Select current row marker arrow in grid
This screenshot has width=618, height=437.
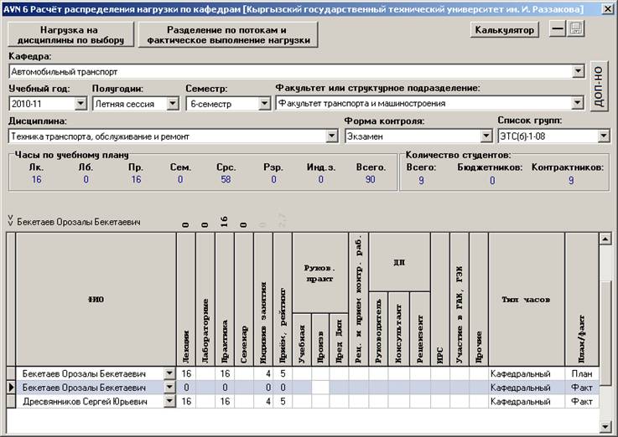[11, 388]
